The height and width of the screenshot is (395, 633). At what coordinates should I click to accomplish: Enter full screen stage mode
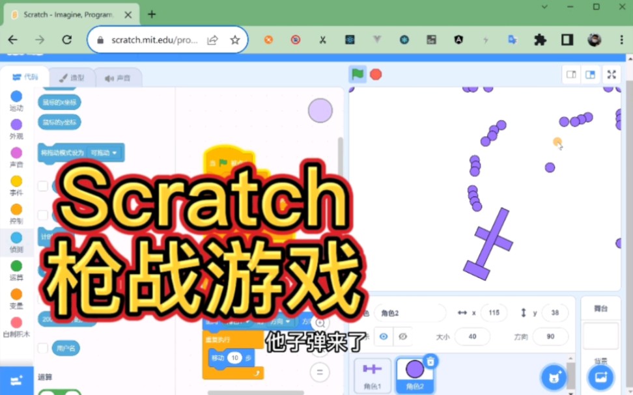612,74
